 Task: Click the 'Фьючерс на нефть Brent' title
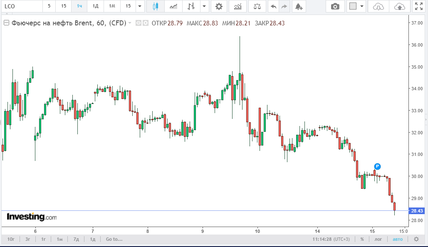(x=52, y=23)
